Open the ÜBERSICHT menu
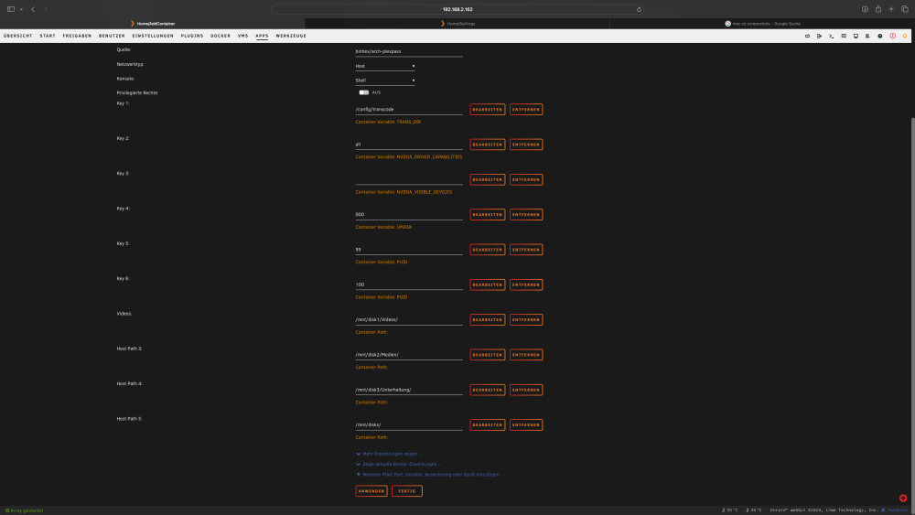 pos(18,36)
